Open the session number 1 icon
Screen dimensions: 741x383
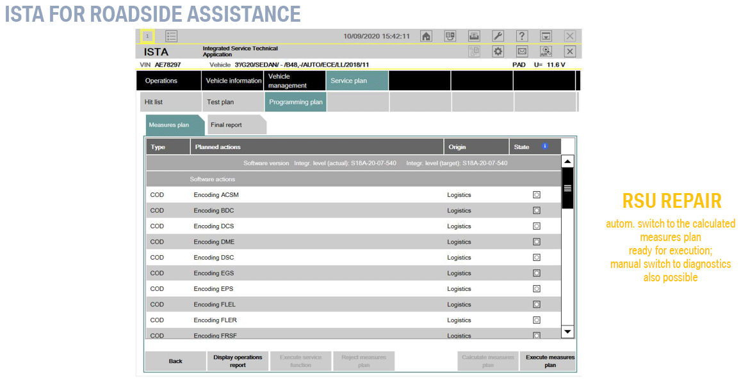point(147,36)
